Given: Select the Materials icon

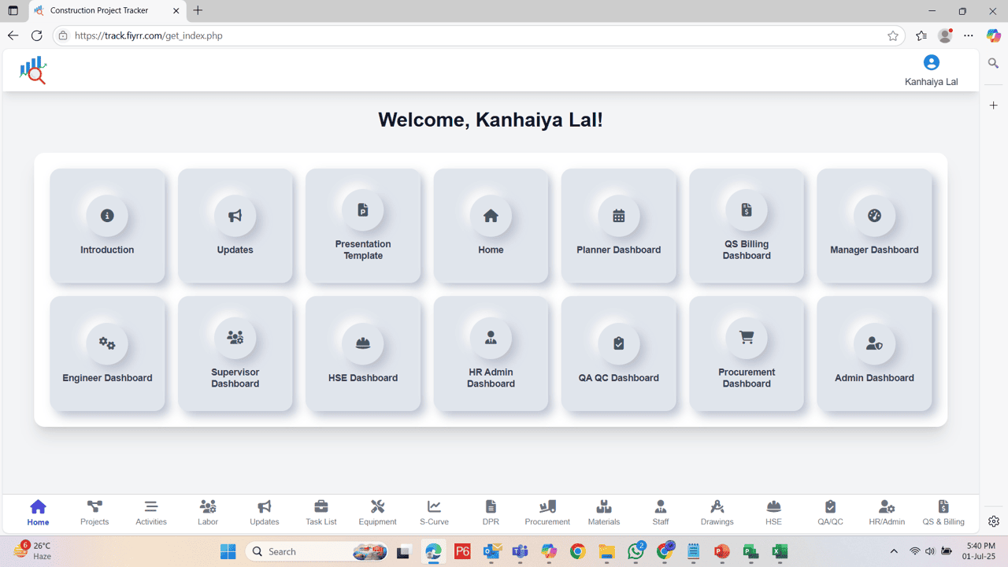Looking at the screenshot, I should tap(603, 512).
